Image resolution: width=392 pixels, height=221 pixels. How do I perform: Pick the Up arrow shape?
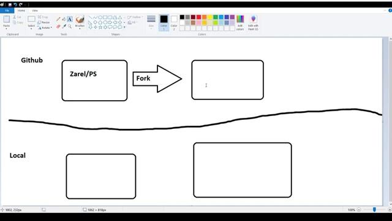click(120, 22)
